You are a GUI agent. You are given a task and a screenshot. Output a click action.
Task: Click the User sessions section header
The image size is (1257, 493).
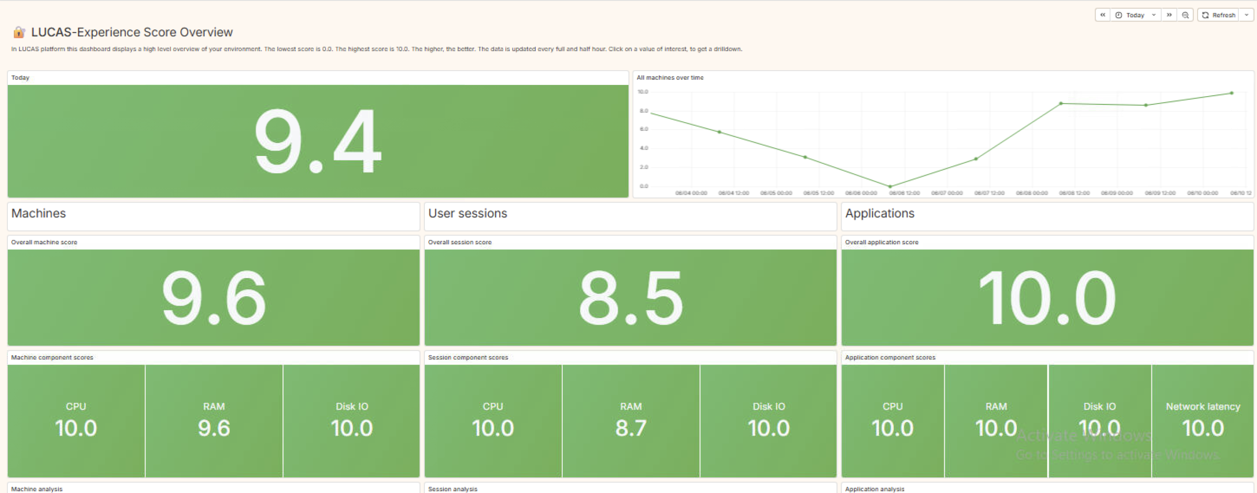point(467,213)
